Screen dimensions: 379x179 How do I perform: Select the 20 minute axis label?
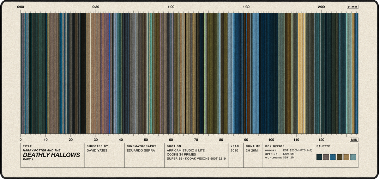click(x=71, y=139)
